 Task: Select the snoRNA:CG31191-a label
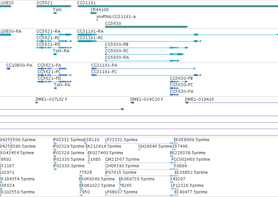pyautogui.click(x=116, y=17)
